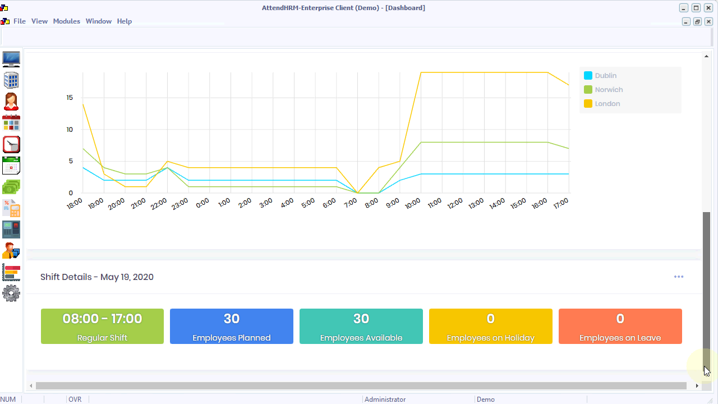Click the 10:00 label on chart axis
This screenshot has height=404, width=718.
[413, 203]
